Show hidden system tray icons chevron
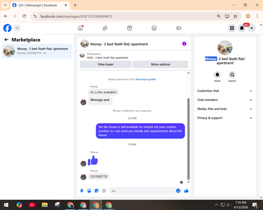Image resolution: width=263 pixels, height=210 pixels. click(217, 205)
